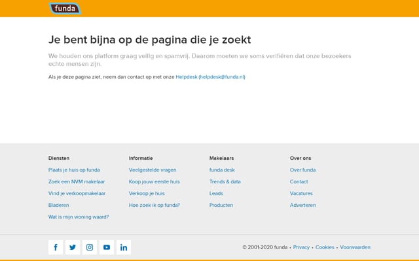
Task: Open 'Plaats je huis op funda' link
Action: tap(74, 170)
